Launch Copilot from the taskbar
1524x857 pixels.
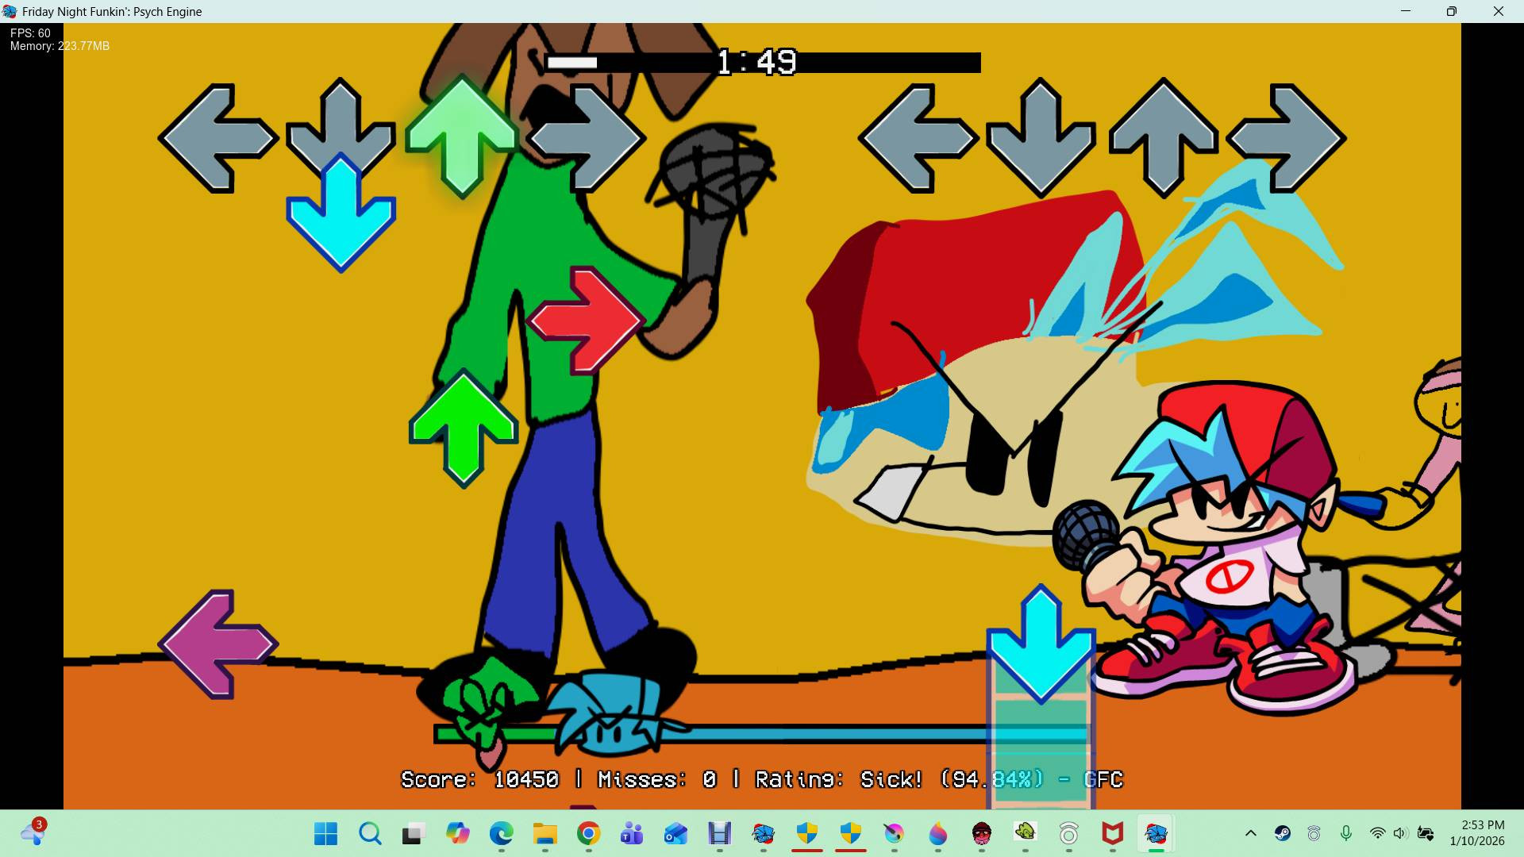click(457, 834)
